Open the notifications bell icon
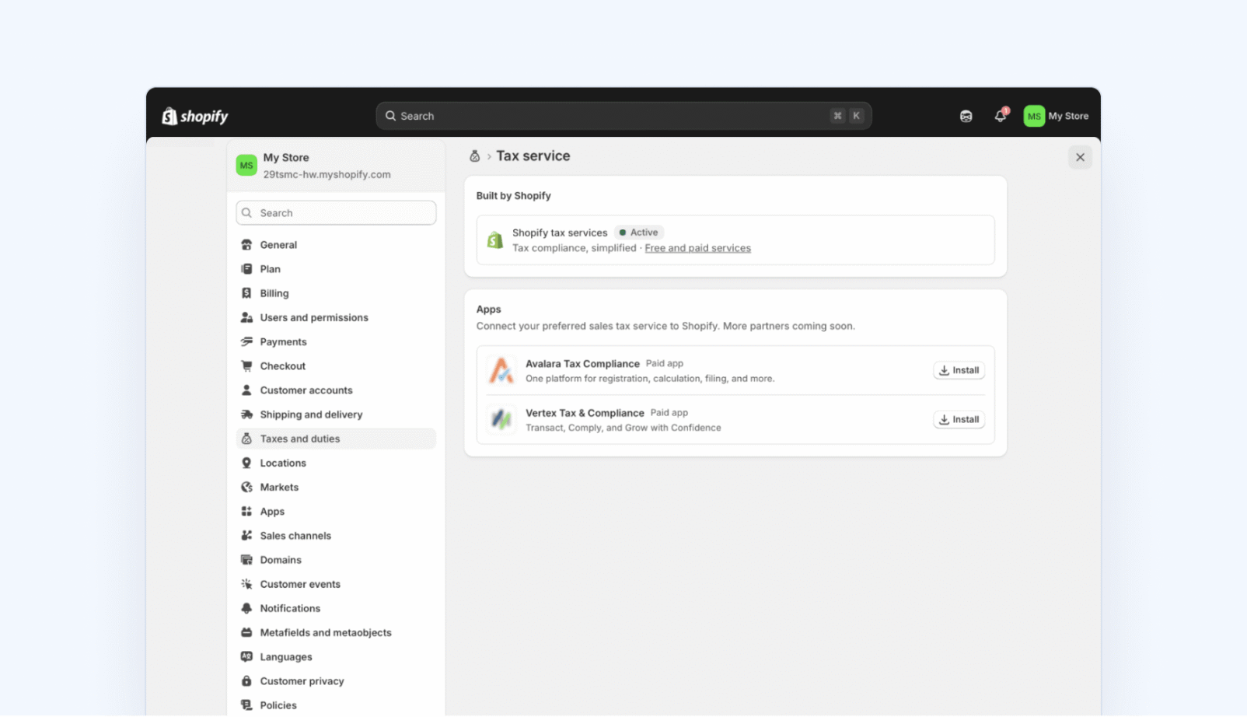The width and height of the screenshot is (1247, 717). (1001, 116)
